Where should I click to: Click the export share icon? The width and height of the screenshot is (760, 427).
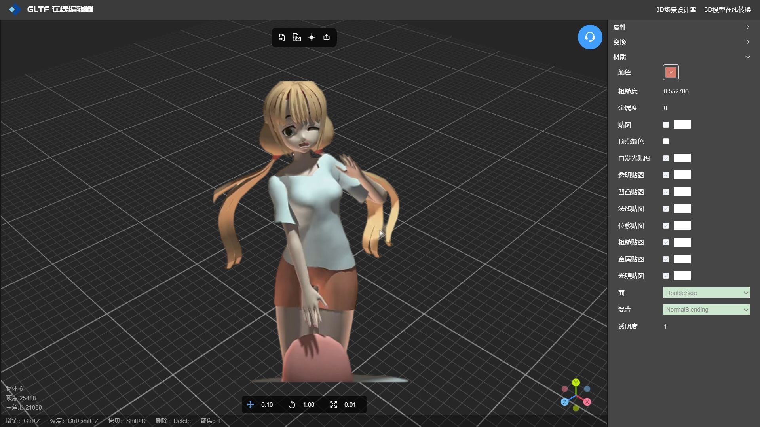click(327, 37)
